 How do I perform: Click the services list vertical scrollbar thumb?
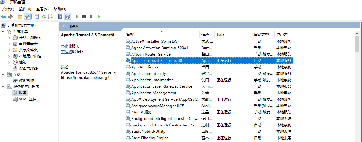(x=357, y=44)
